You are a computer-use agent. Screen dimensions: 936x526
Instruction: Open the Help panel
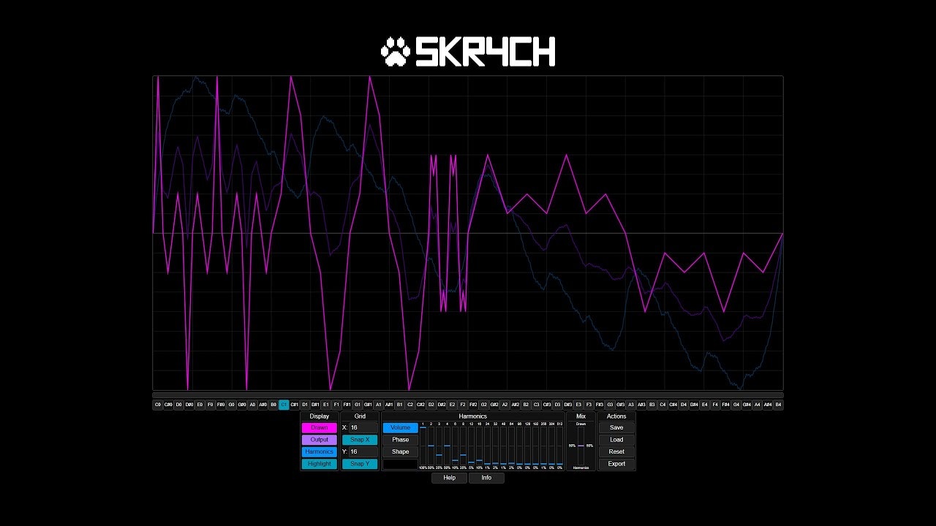(x=449, y=478)
